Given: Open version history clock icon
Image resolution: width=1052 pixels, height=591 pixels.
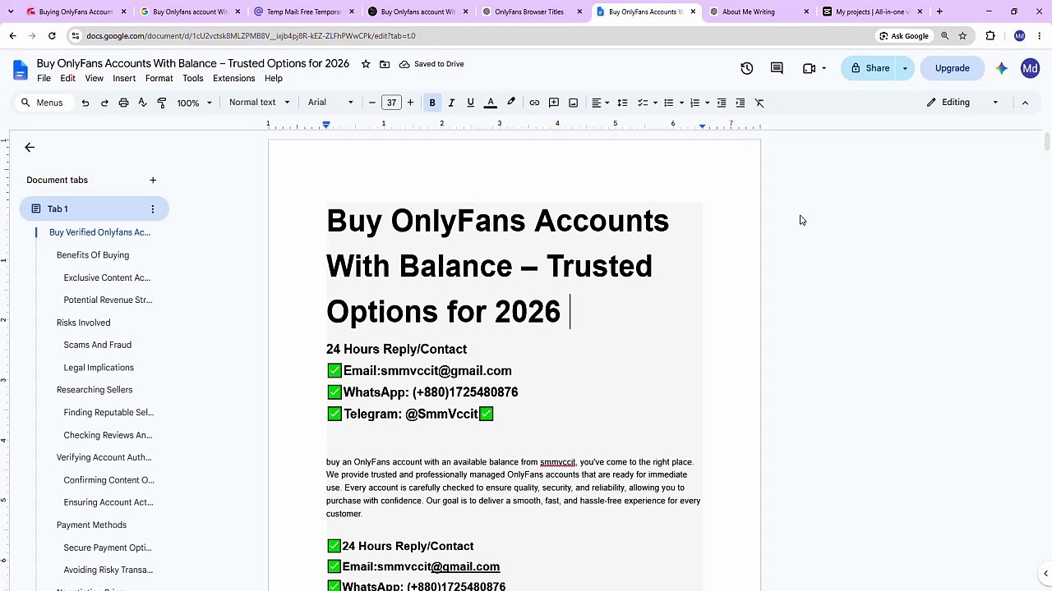Looking at the screenshot, I should click(x=746, y=69).
